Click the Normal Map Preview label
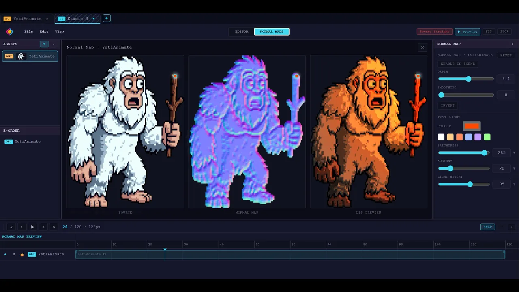 point(22,236)
